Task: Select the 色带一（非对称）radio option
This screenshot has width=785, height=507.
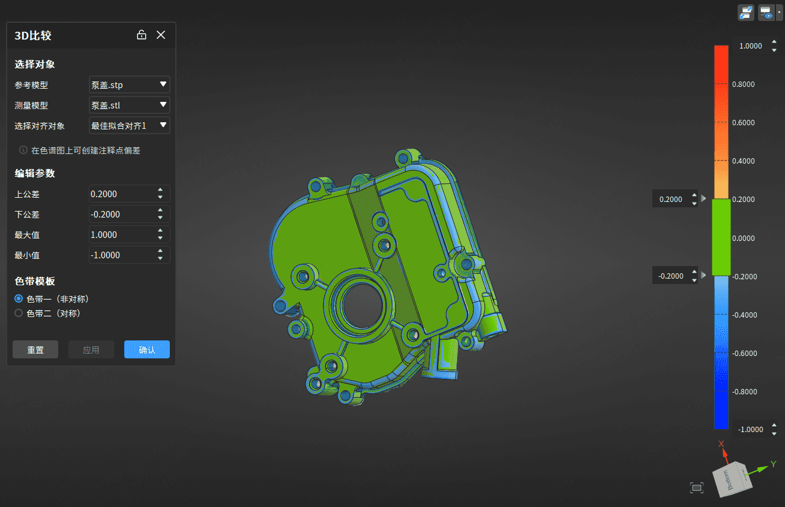Action: click(19, 298)
